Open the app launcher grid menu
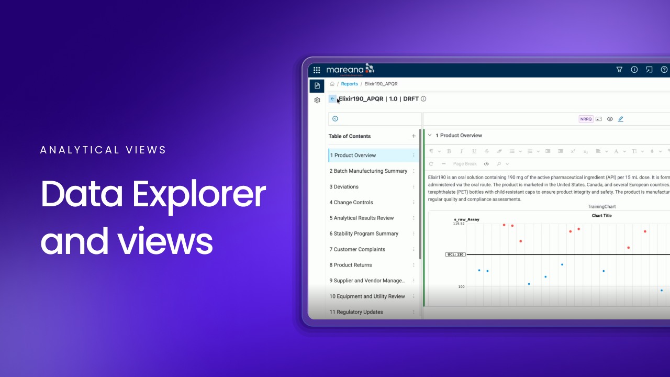The height and width of the screenshot is (377, 670). coord(317,70)
